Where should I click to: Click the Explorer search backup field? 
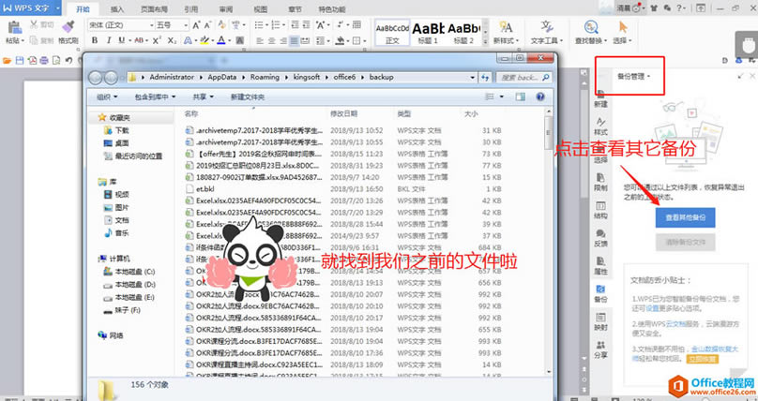click(x=523, y=77)
